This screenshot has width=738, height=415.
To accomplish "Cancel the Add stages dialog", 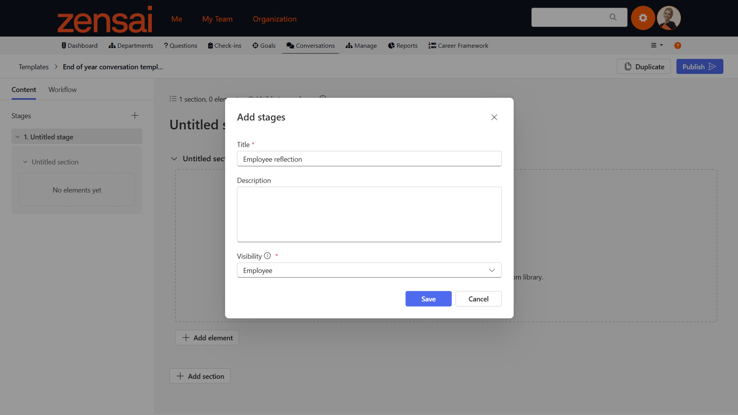I will click(478, 299).
